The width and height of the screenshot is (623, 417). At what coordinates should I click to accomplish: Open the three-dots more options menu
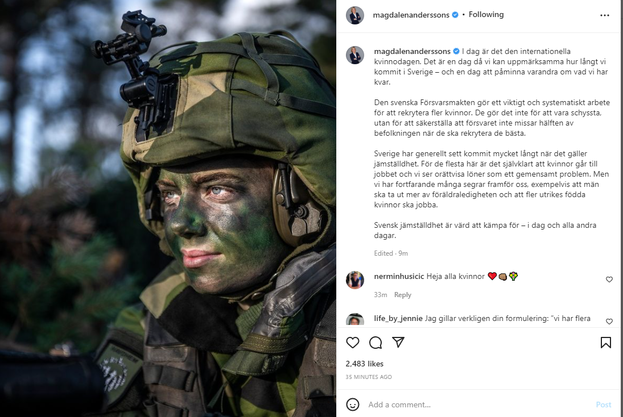[605, 15]
